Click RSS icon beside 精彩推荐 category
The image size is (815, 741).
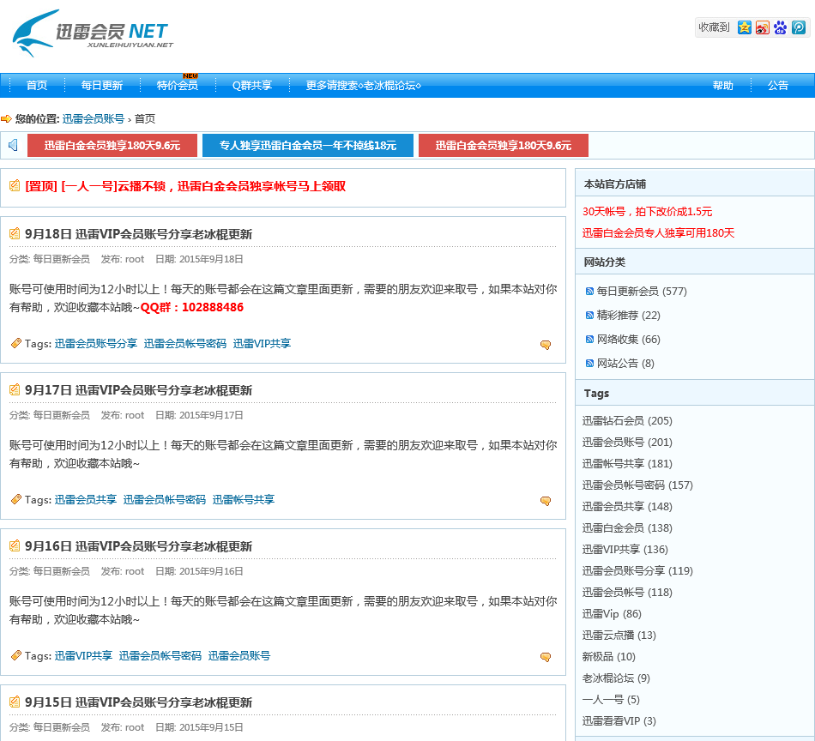[x=589, y=315]
